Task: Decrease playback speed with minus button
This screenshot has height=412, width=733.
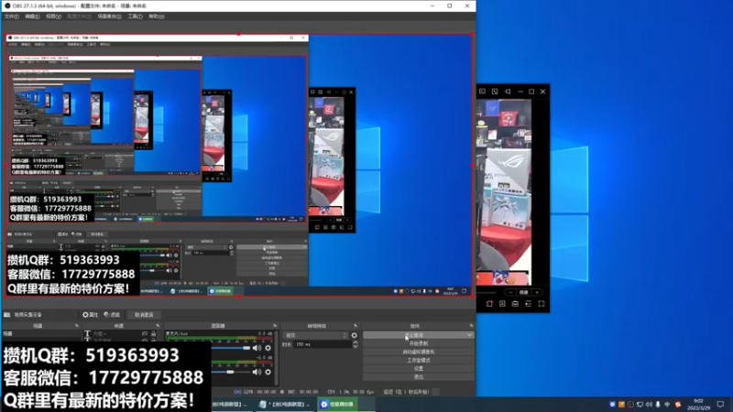Action: pyautogui.click(x=510, y=292)
